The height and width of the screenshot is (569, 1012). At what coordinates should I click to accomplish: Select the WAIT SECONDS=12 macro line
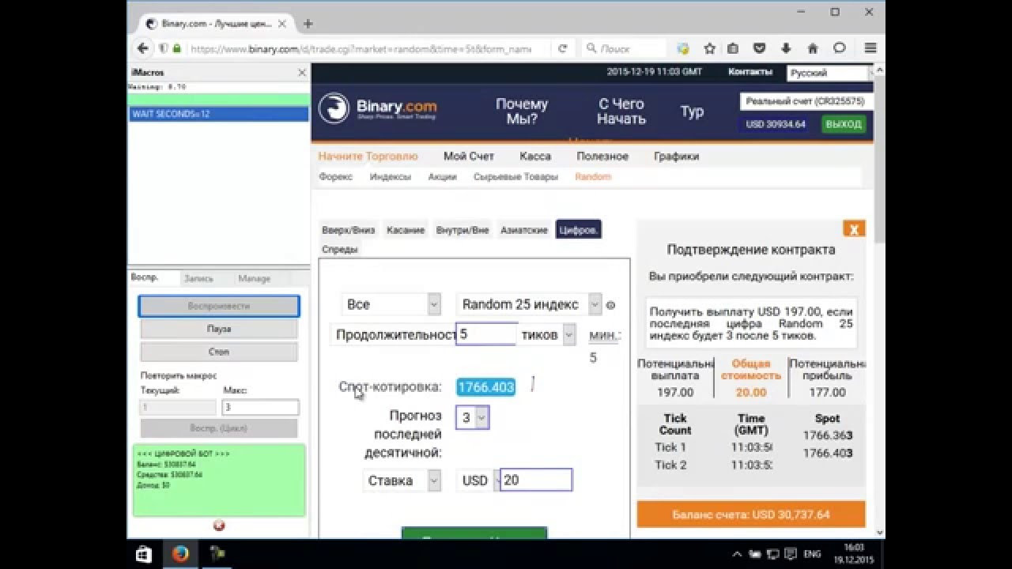[219, 114]
